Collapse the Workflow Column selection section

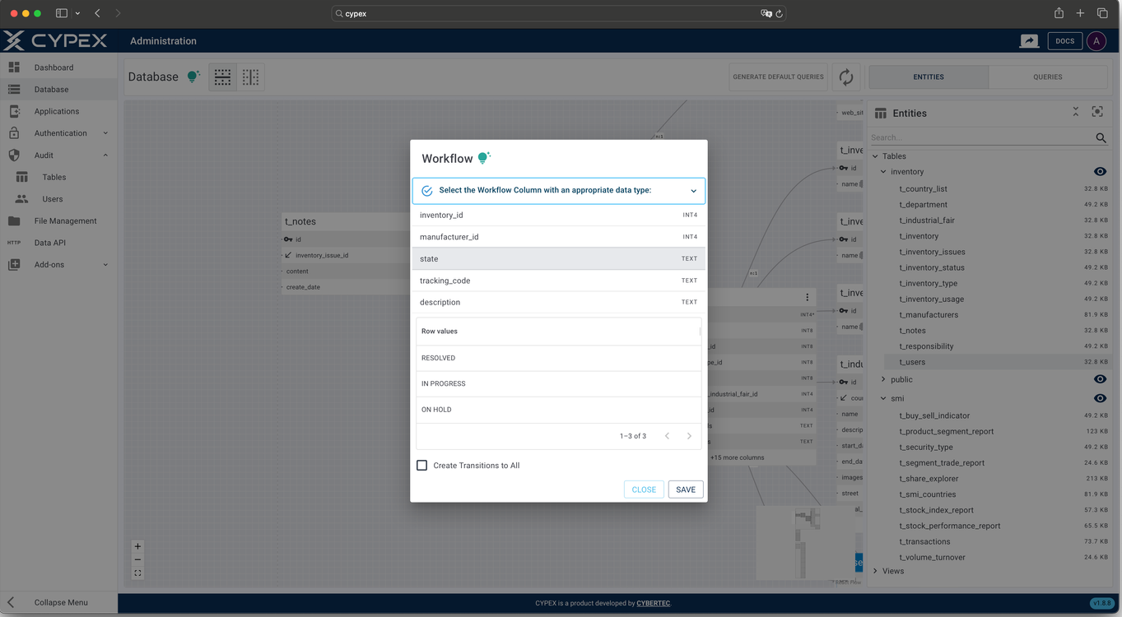coord(693,191)
